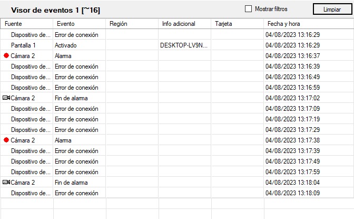The height and width of the screenshot is (219, 354).
Task: Click red alarm icon at 13:17:38
Action: point(6,140)
